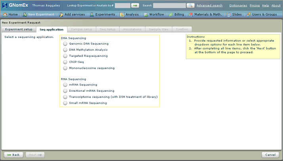Open the Confirm tab
Screen dimensions: 283x161
(x=182, y=29)
